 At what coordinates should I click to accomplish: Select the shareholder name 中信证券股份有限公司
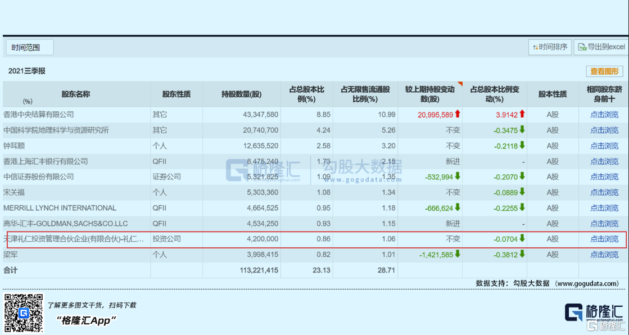pos(39,177)
